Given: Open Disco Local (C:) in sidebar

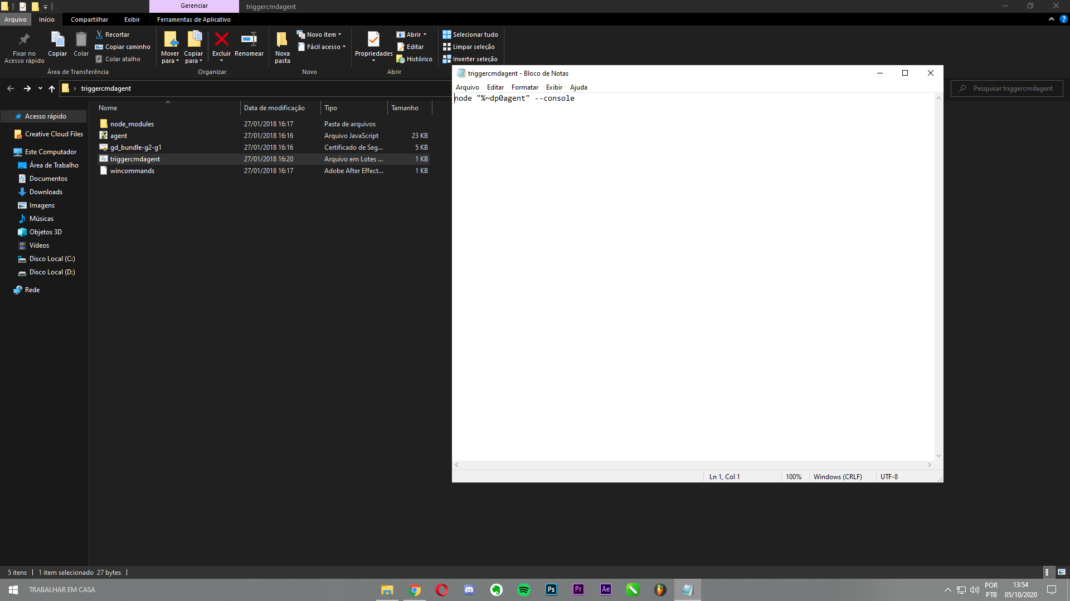Looking at the screenshot, I should tap(52, 259).
